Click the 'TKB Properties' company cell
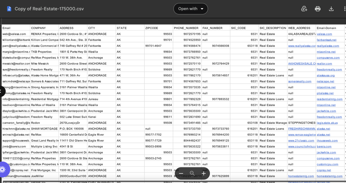The width and height of the screenshot is (346, 183). [44, 52]
